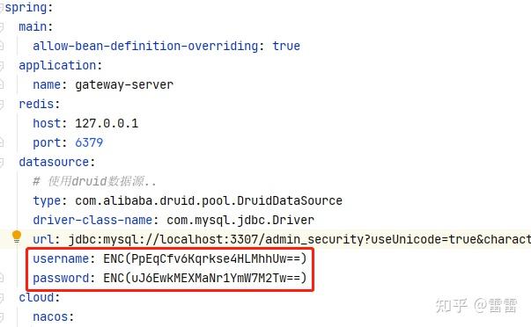Click the DruidDataSource type value

[209, 200]
